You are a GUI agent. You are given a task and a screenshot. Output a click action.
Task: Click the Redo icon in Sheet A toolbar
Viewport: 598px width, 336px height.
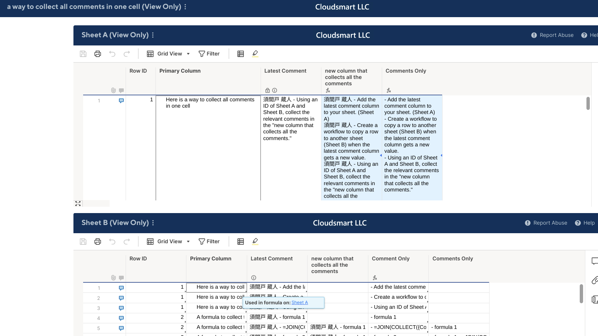[127, 54]
